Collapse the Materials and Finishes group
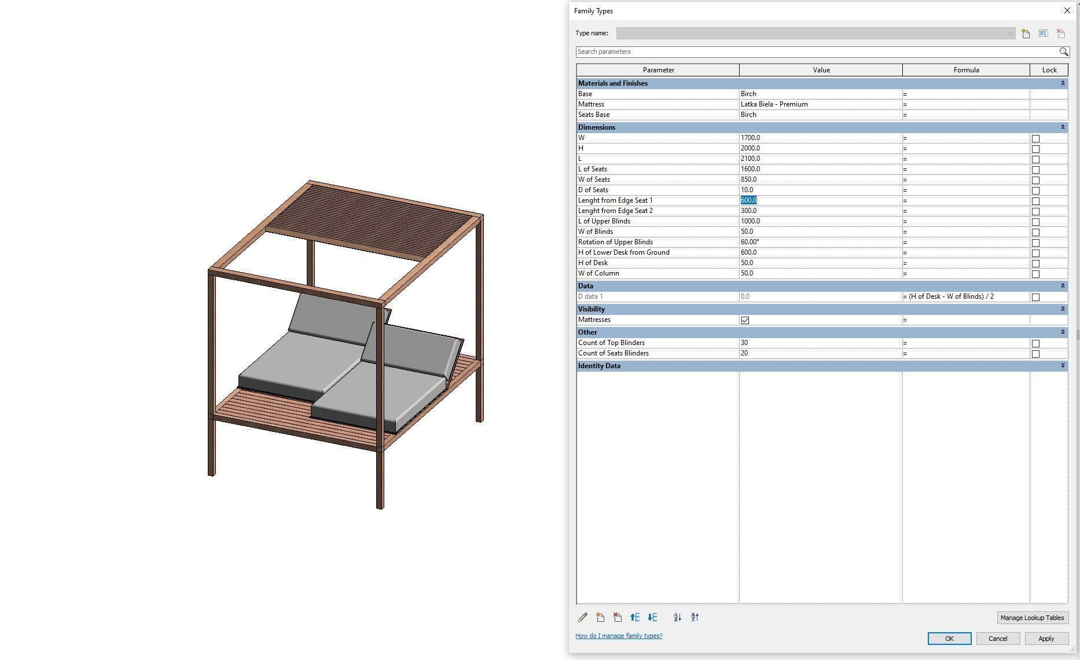This screenshot has height=660, width=1080. [1063, 83]
